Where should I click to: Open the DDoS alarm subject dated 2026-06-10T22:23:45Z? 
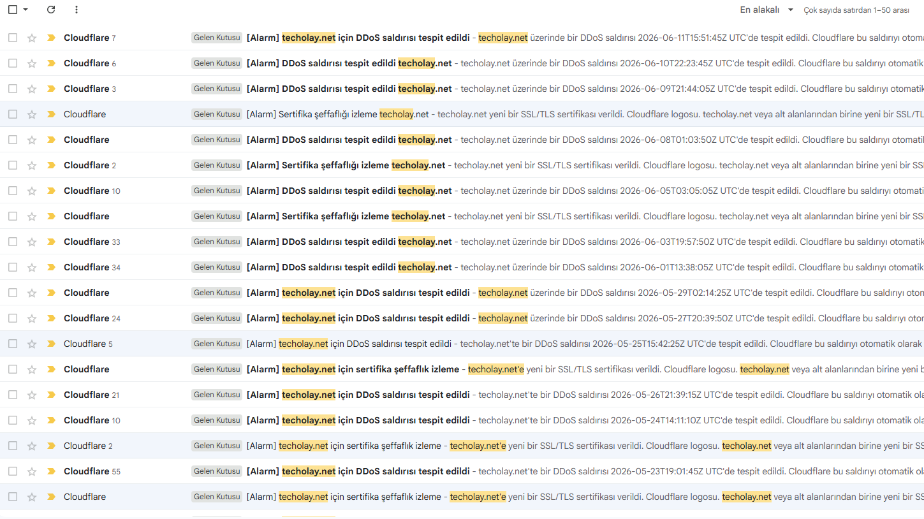pyautogui.click(x=349, y=63)
